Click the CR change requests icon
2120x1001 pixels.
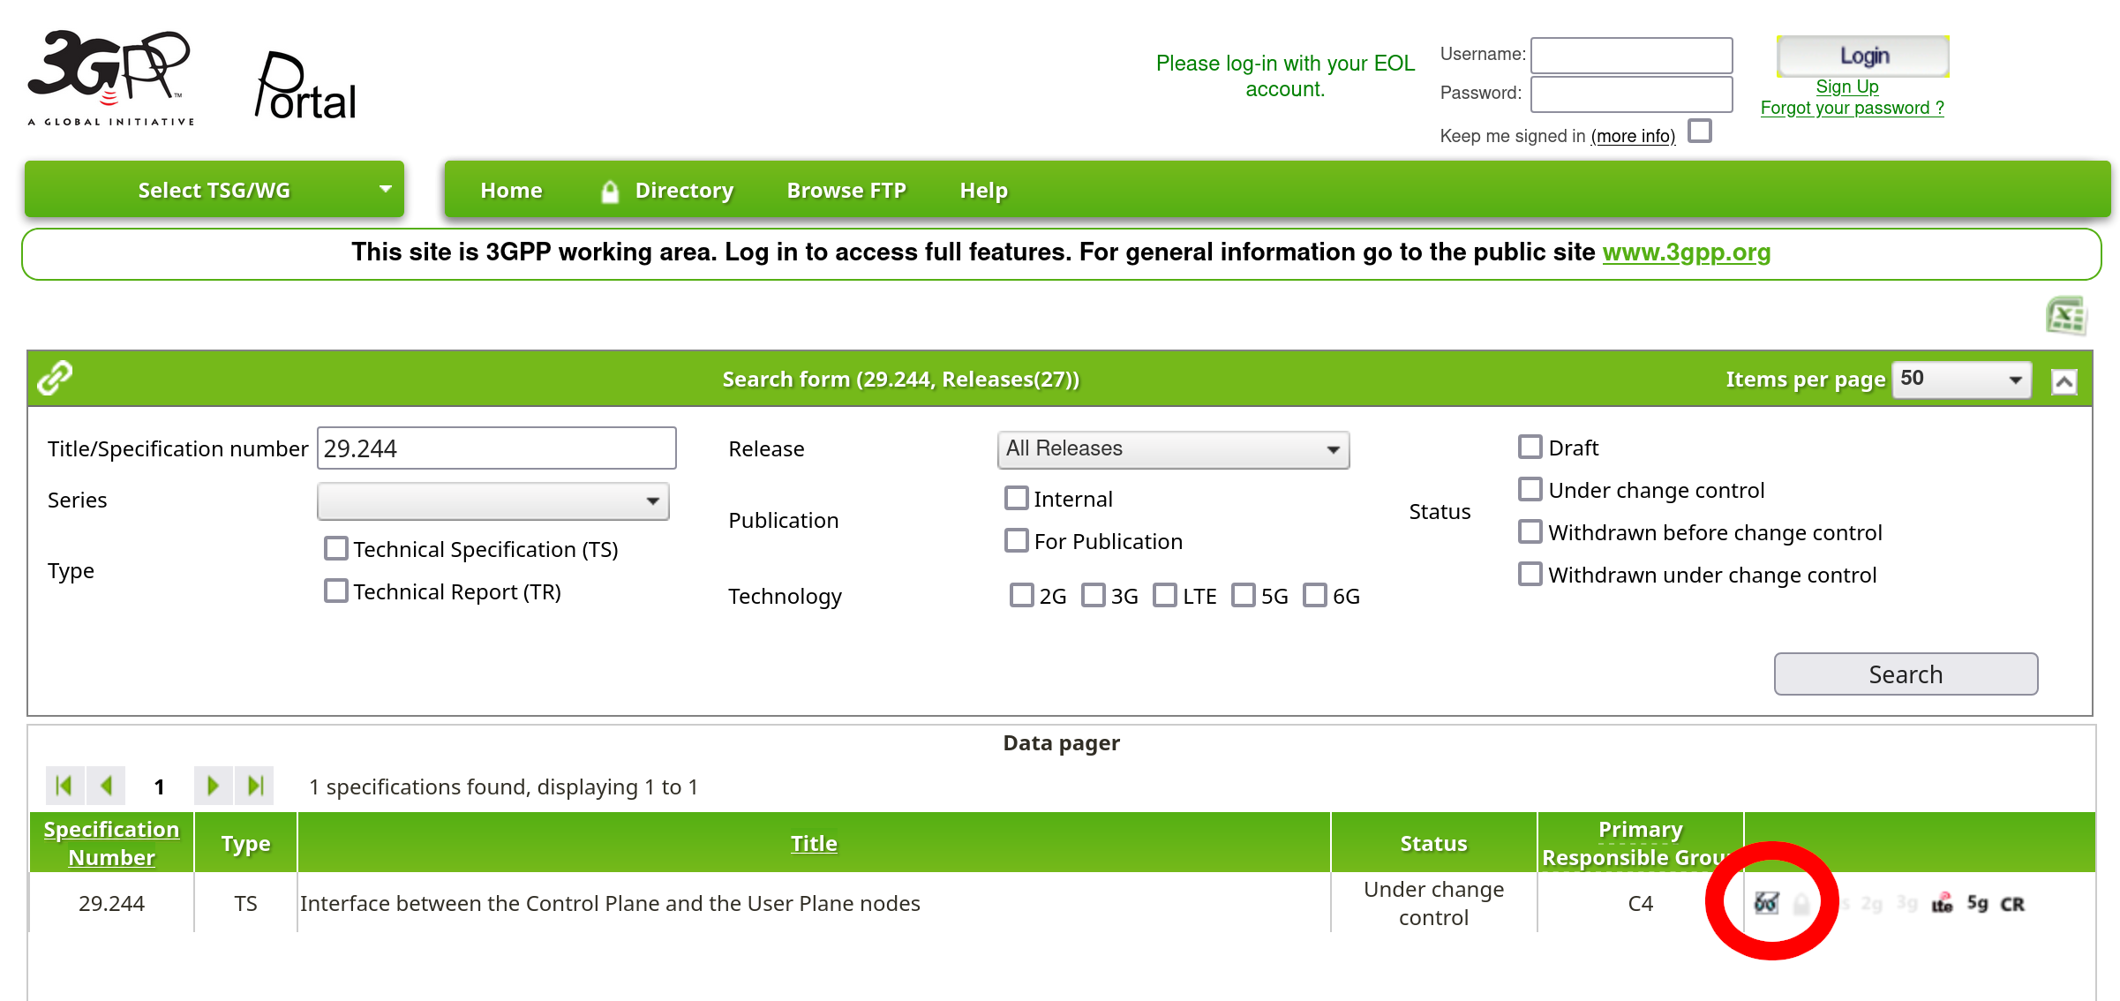tap(2012, 904)
